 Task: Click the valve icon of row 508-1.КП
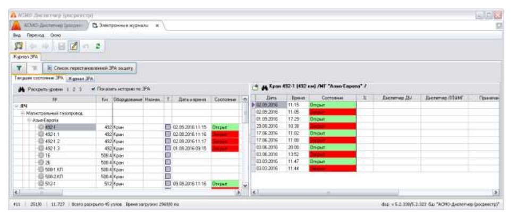point(41,169)
